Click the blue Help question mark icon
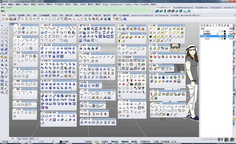The image size is (236, 144). click(x=125, y=19)
